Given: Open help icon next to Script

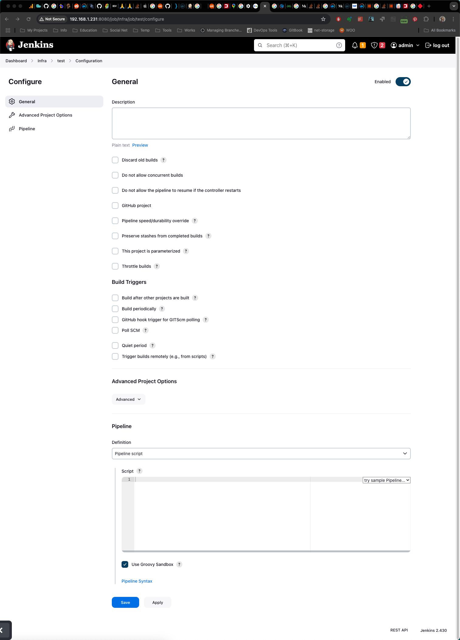Looking at the screenshot, I should (139, 471).
